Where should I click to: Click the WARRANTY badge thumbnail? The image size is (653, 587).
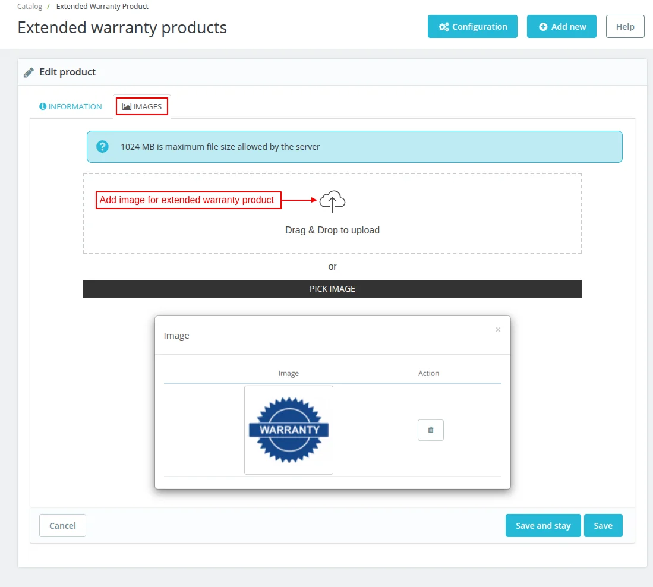[x=288, y=429]
